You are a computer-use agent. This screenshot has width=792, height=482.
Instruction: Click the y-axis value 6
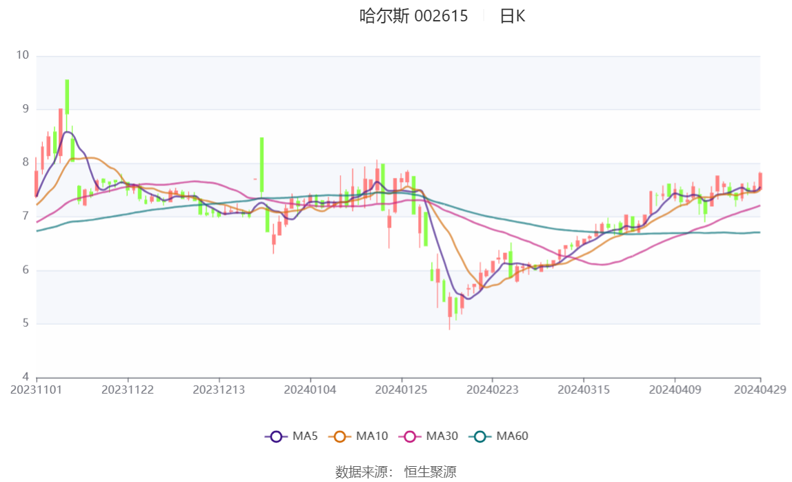pyautogui.click(x=26, y=270)
